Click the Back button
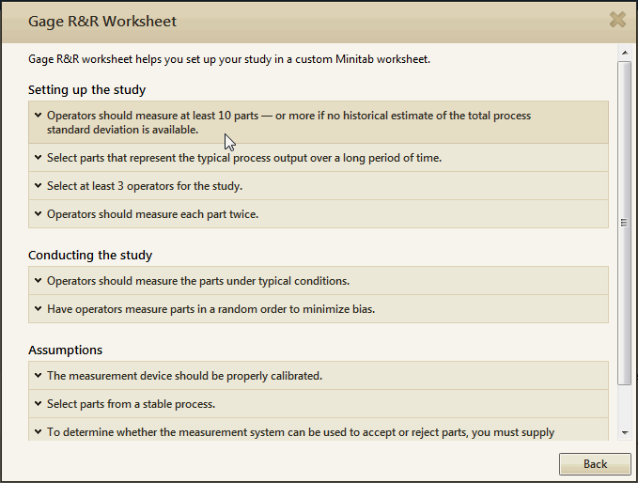Image resolution: width=638 pixels, height=483 pixels. 595,464
